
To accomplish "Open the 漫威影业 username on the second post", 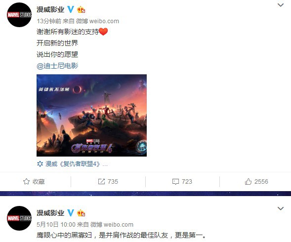I will pos(50,213).
